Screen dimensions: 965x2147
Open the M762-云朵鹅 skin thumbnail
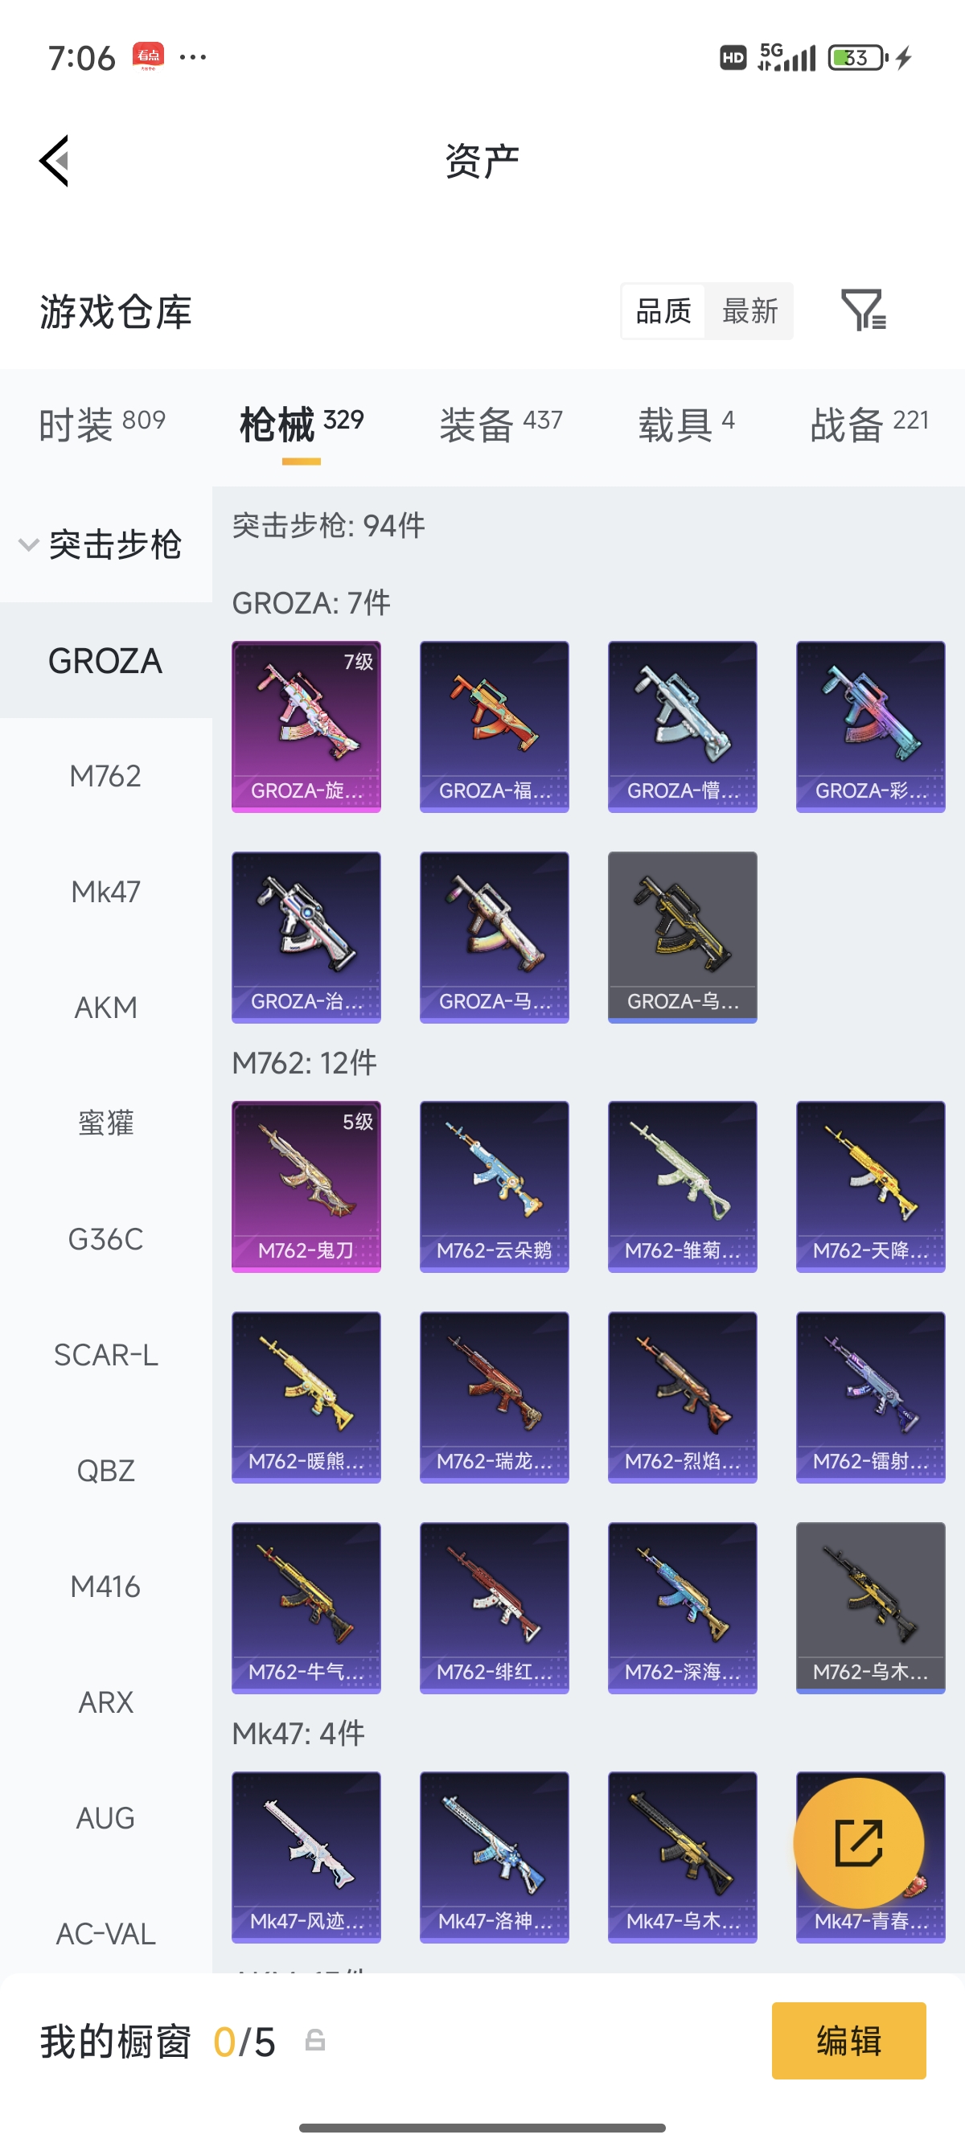[x=495, y=1186]
